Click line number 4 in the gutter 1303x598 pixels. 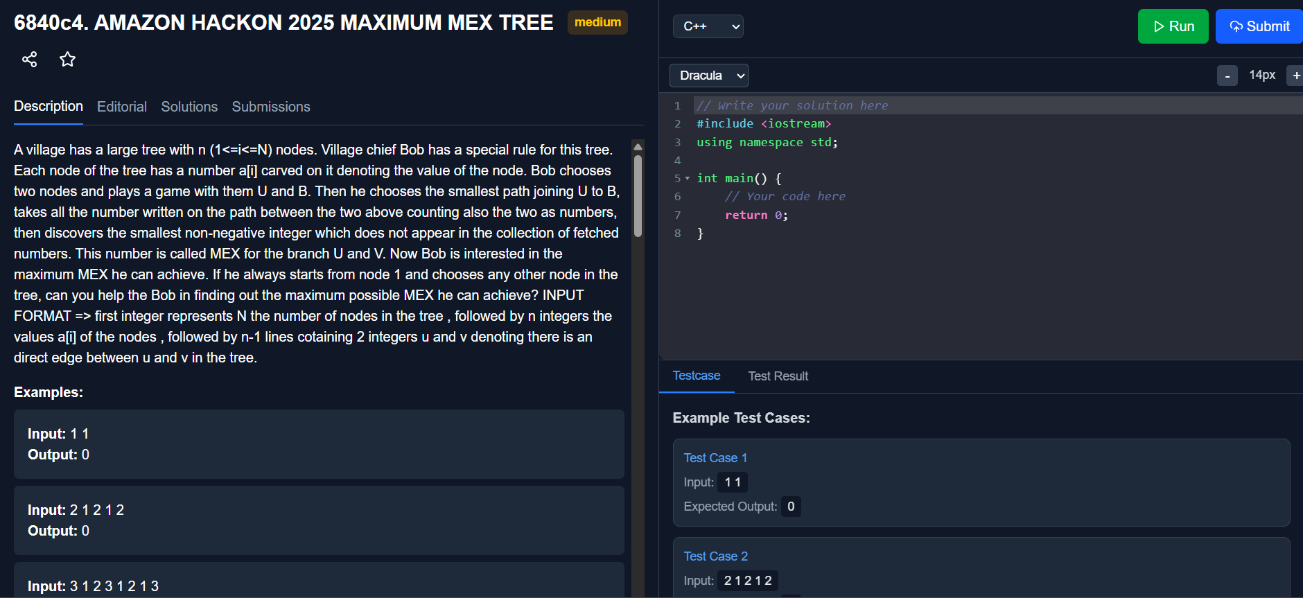coord(678,160)
